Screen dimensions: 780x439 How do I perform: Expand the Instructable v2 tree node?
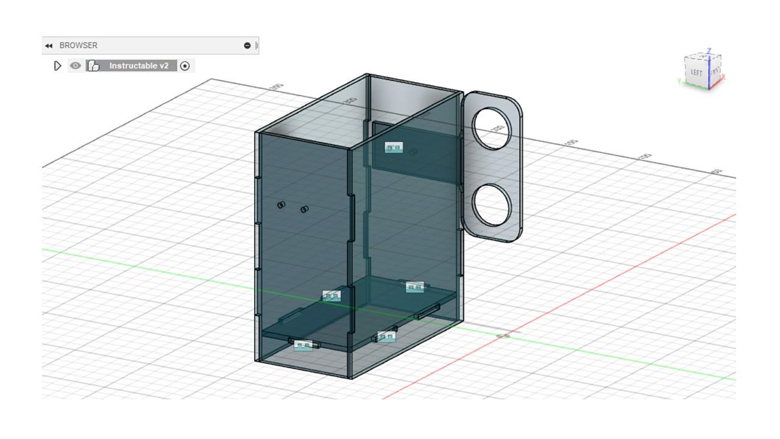pos(58,66)
